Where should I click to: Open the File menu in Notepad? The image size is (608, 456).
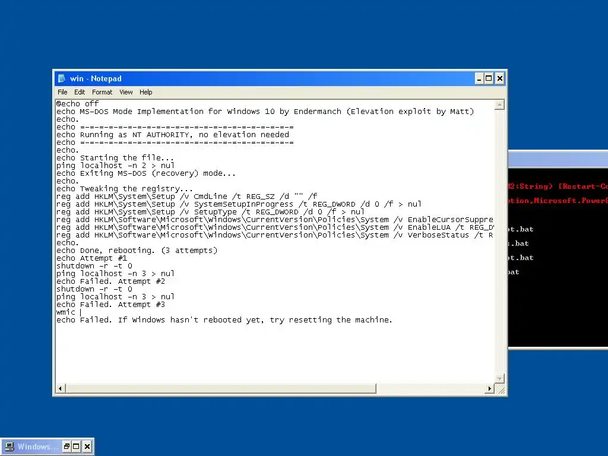(62, 92)
